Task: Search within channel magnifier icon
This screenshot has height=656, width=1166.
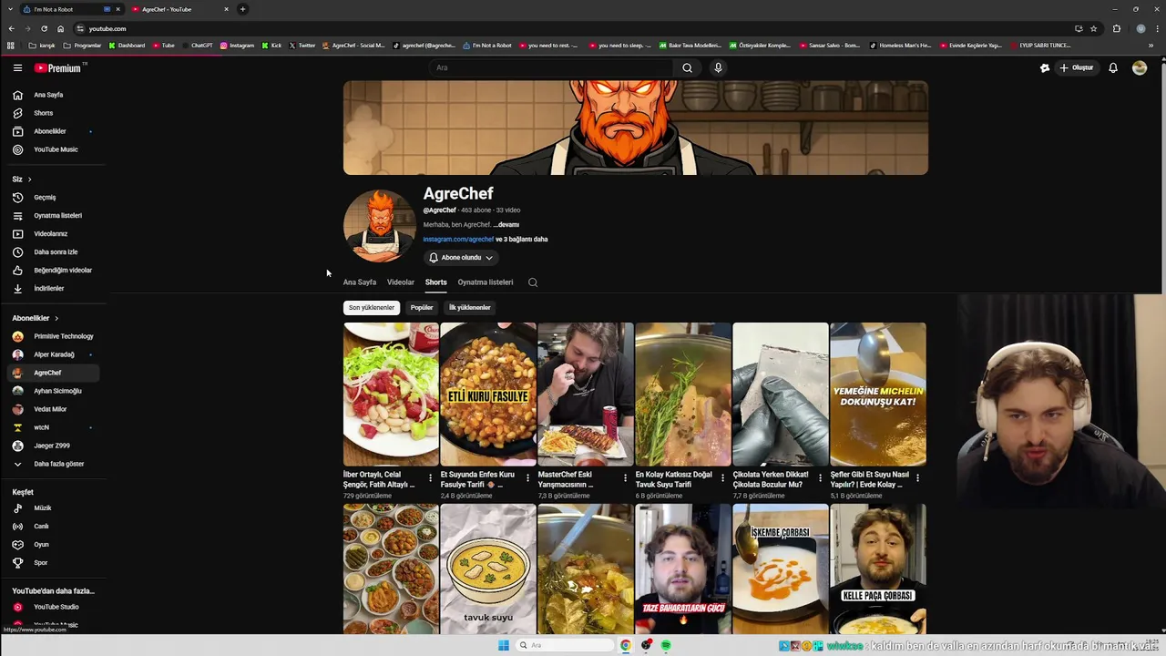Action: pos(533,282)
